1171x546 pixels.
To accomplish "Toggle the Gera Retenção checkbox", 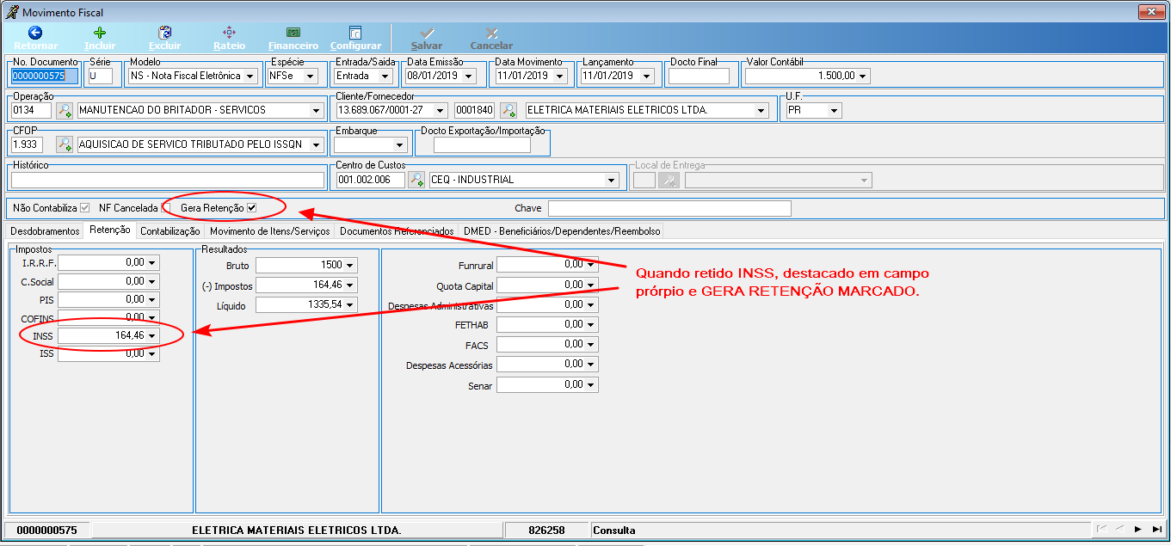I will 252,207.
